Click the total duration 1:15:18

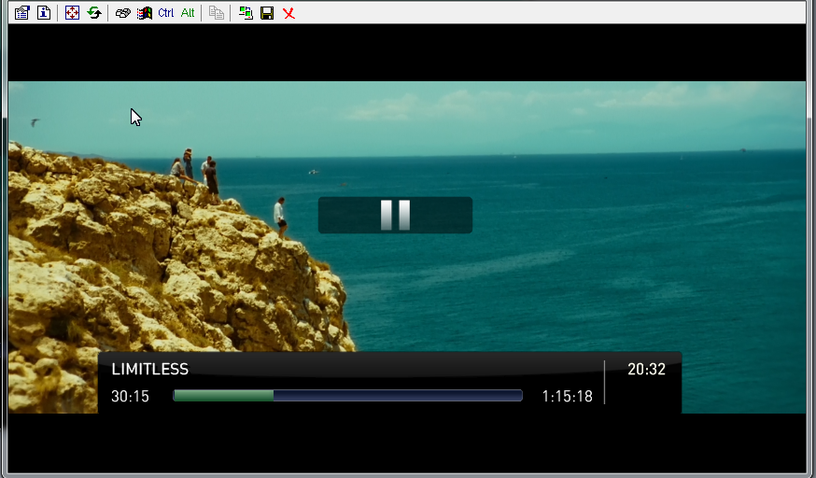568,397
